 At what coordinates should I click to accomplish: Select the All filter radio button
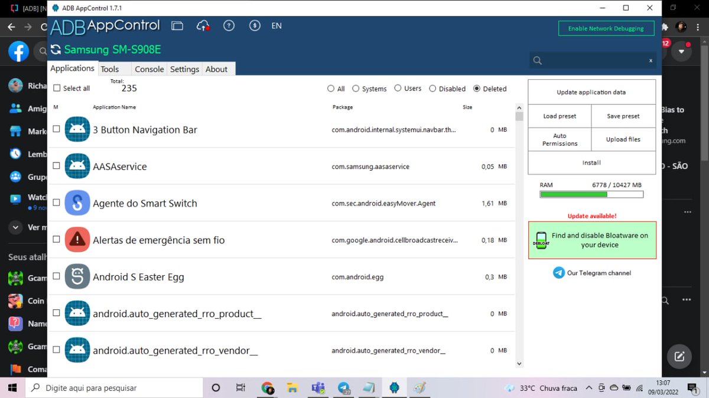click(x=330, y=89)
